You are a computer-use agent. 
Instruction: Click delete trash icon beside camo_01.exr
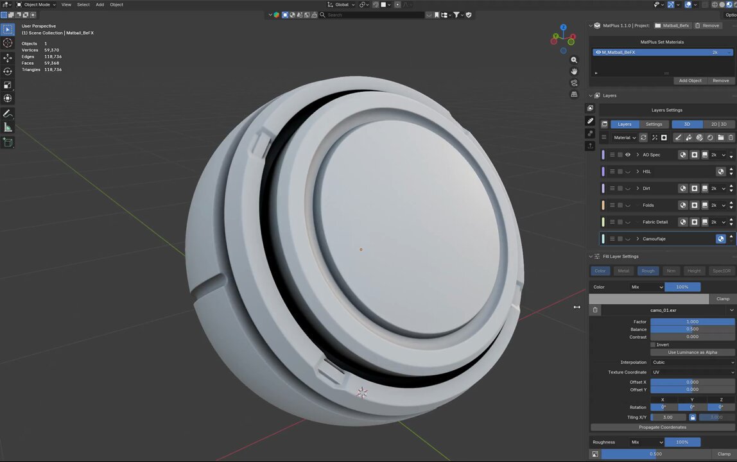coord(595,310)
